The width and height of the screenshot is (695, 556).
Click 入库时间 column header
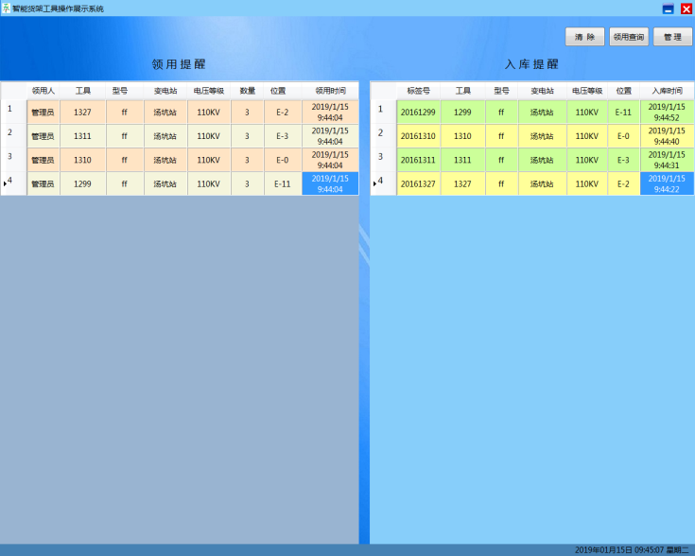click(x=667, y=91)
